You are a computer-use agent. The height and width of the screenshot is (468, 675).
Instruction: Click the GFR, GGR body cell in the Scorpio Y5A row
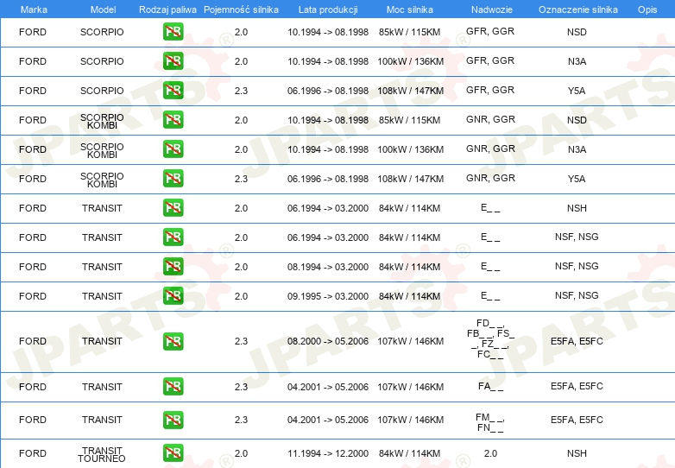pyautogui.click(x=490, y=90)
